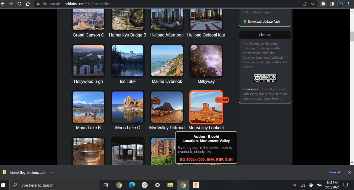Open the Windows Start menu

click(4, 185)
